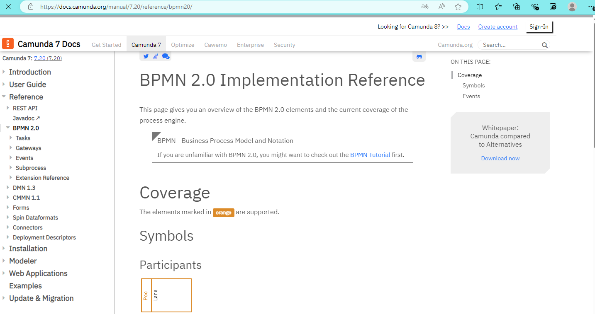Collapse the Reference section
Screen dimensions: 595x314
[4, 97]
